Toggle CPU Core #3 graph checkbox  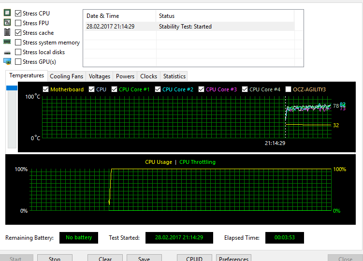point(201,89)
